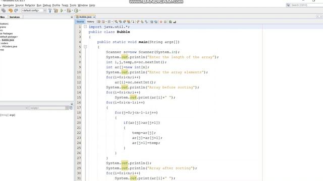Click the Debug Project icon
Image resolution: width=323 pixels, height=181 pixels.
(69, 11)
